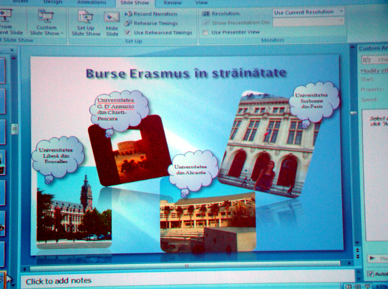Screen dimensions: 388x289
Task: Click slide pane vertical scrollbar down arrow
Action: pos(357,242)
